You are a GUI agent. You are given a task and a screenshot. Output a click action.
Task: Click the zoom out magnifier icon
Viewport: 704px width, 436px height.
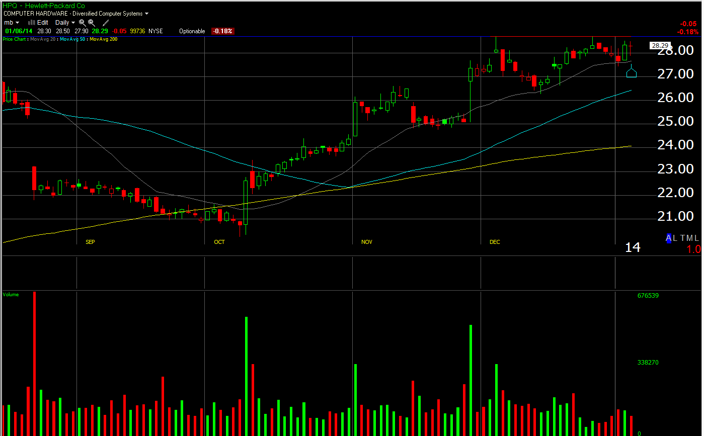tap(92, 23)
